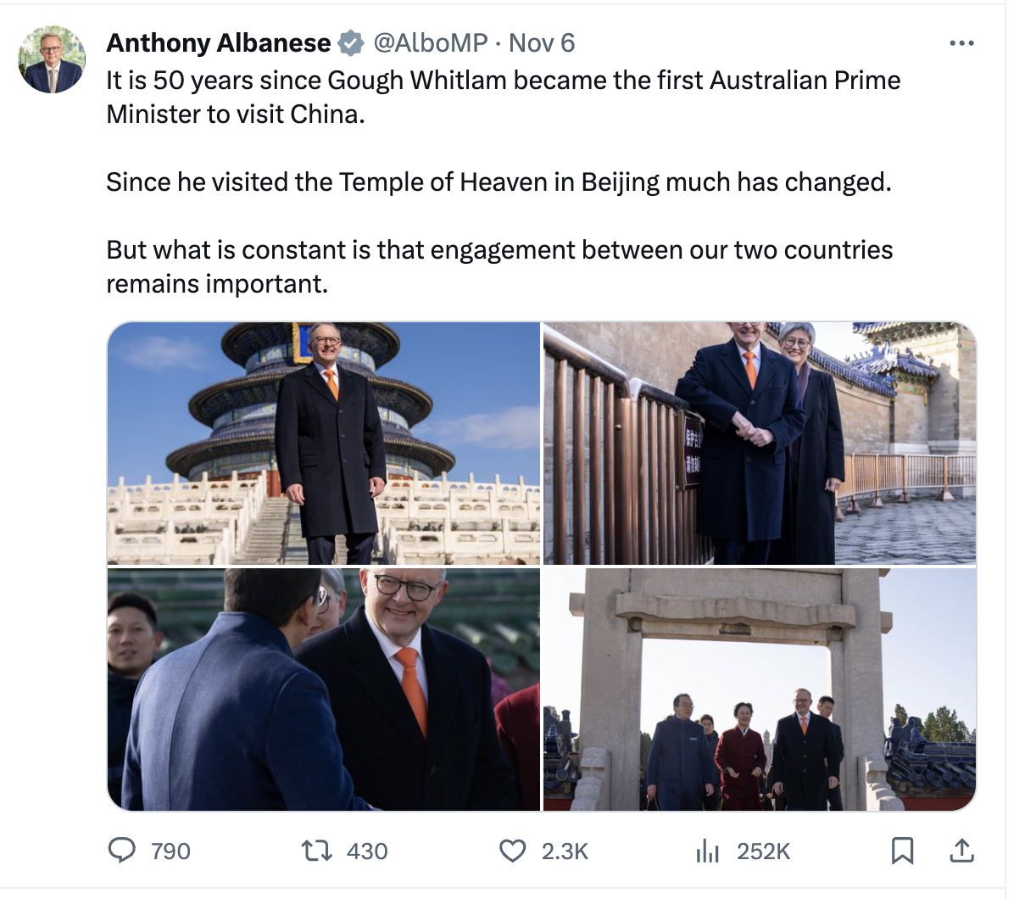Like the post with the heart icon
The image size is (1036, 899).
coord(512,851)
